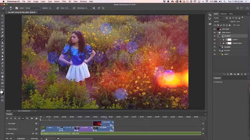
Task: Select the Zoom tool in toolbar
Action: coord(2,80)
